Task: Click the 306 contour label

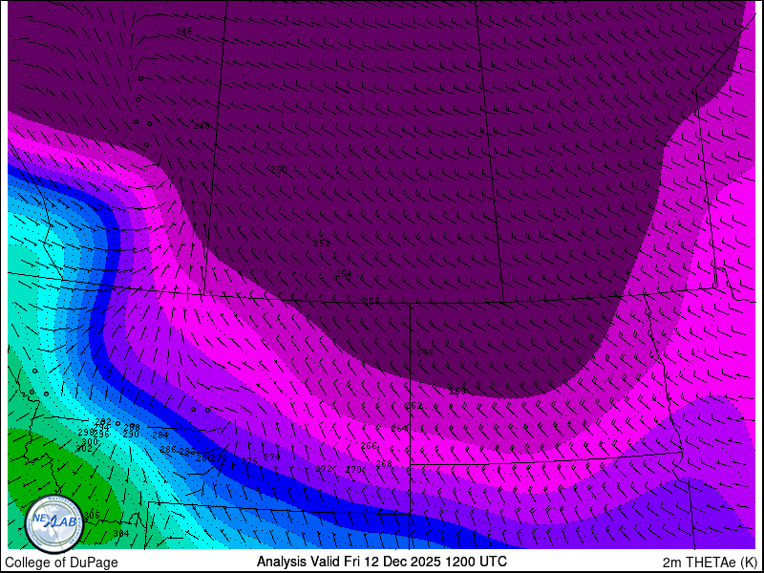Action: [92, 516]
